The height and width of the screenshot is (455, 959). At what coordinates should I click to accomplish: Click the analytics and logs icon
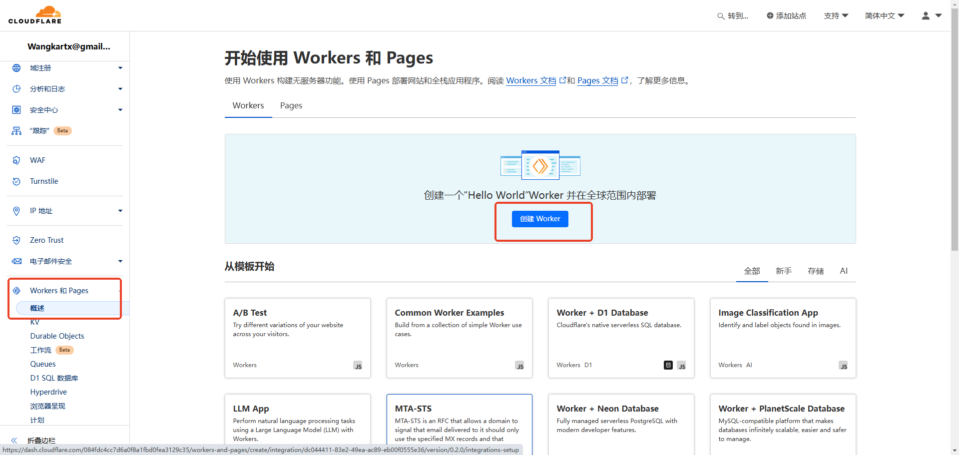[x=16, y=89]
